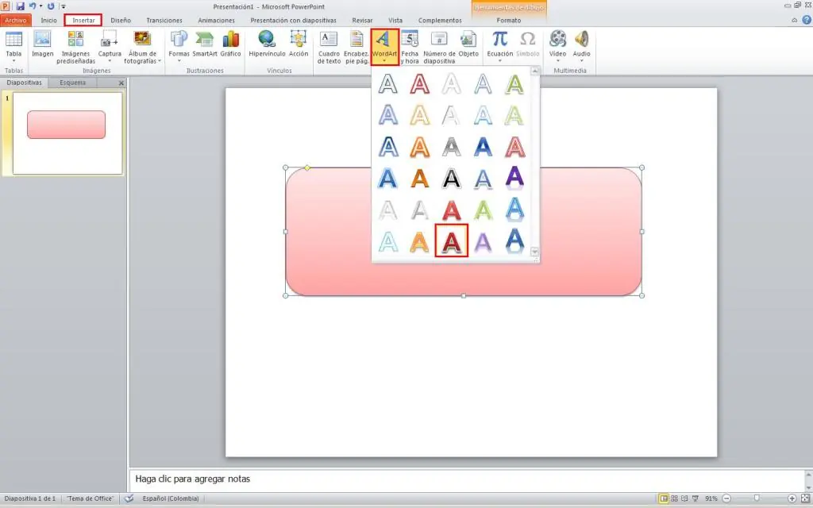Select the light purple WordArt in last row
813x508 pixels.
pos(483,241)
